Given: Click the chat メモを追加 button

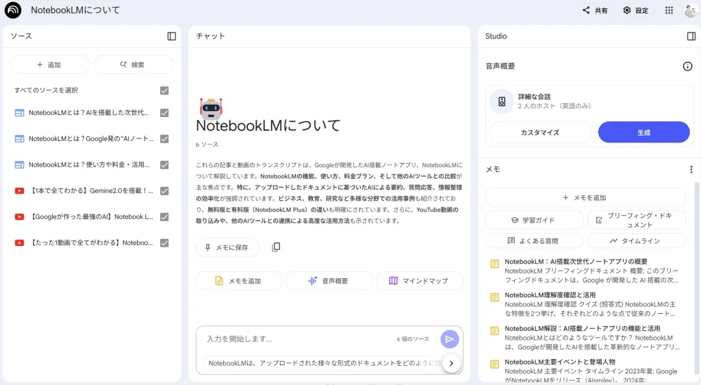Looking at the screenshot, I should [x=239, y=281].
